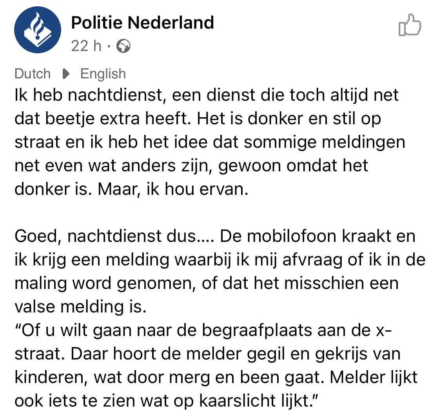Switch the translation to English

coord(103,74)
